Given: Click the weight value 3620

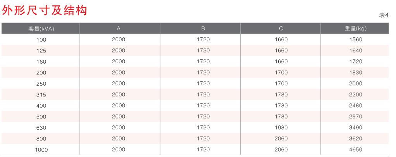Looking at the screenshot, I should [x=355, y=138].
